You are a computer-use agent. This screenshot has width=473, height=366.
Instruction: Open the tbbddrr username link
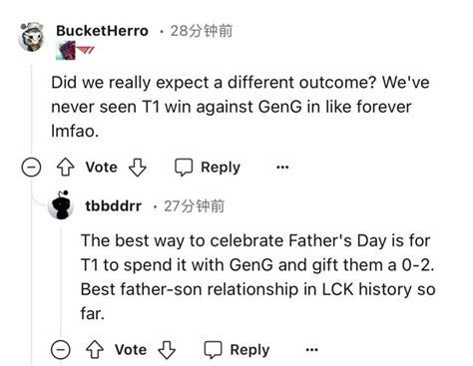[x=114, y=205]
